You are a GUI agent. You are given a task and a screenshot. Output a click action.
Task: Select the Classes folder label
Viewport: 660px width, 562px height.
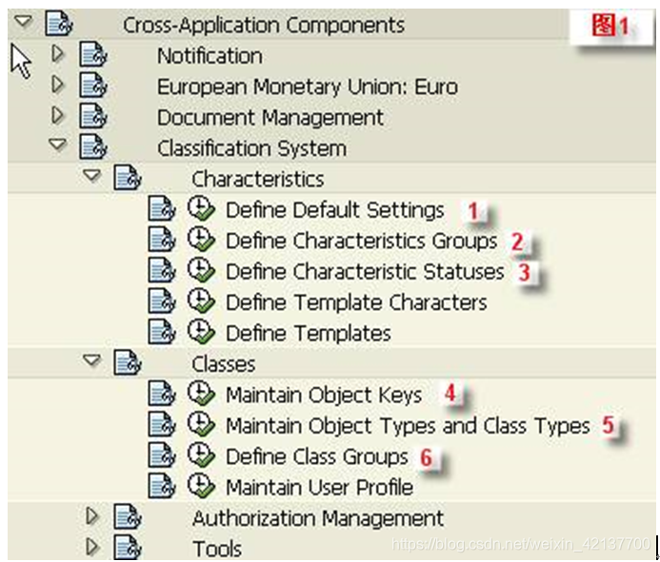[224, 364]
